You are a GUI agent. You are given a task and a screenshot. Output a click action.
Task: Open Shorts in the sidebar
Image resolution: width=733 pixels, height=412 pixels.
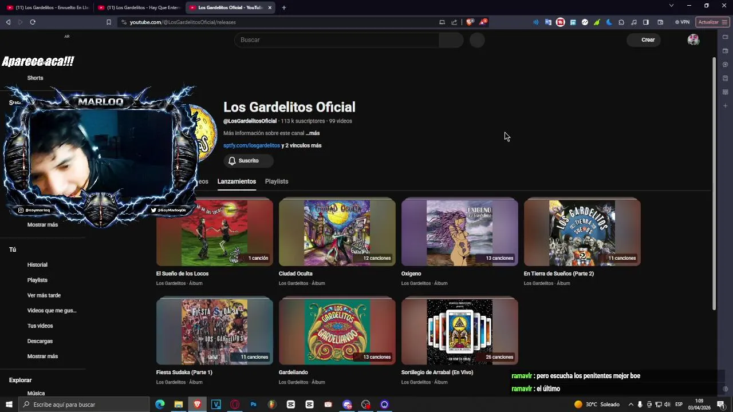coord(35,78)
